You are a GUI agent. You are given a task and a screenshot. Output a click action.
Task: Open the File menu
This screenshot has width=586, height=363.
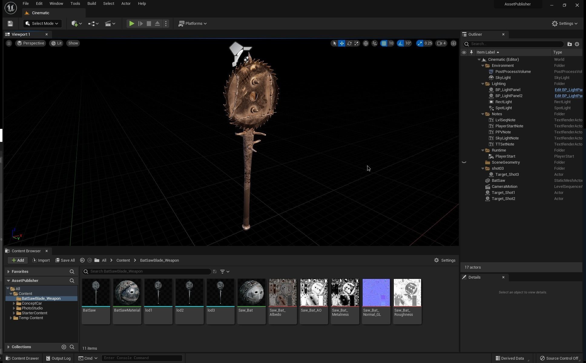pyautogui.click(x=26, y=4)
